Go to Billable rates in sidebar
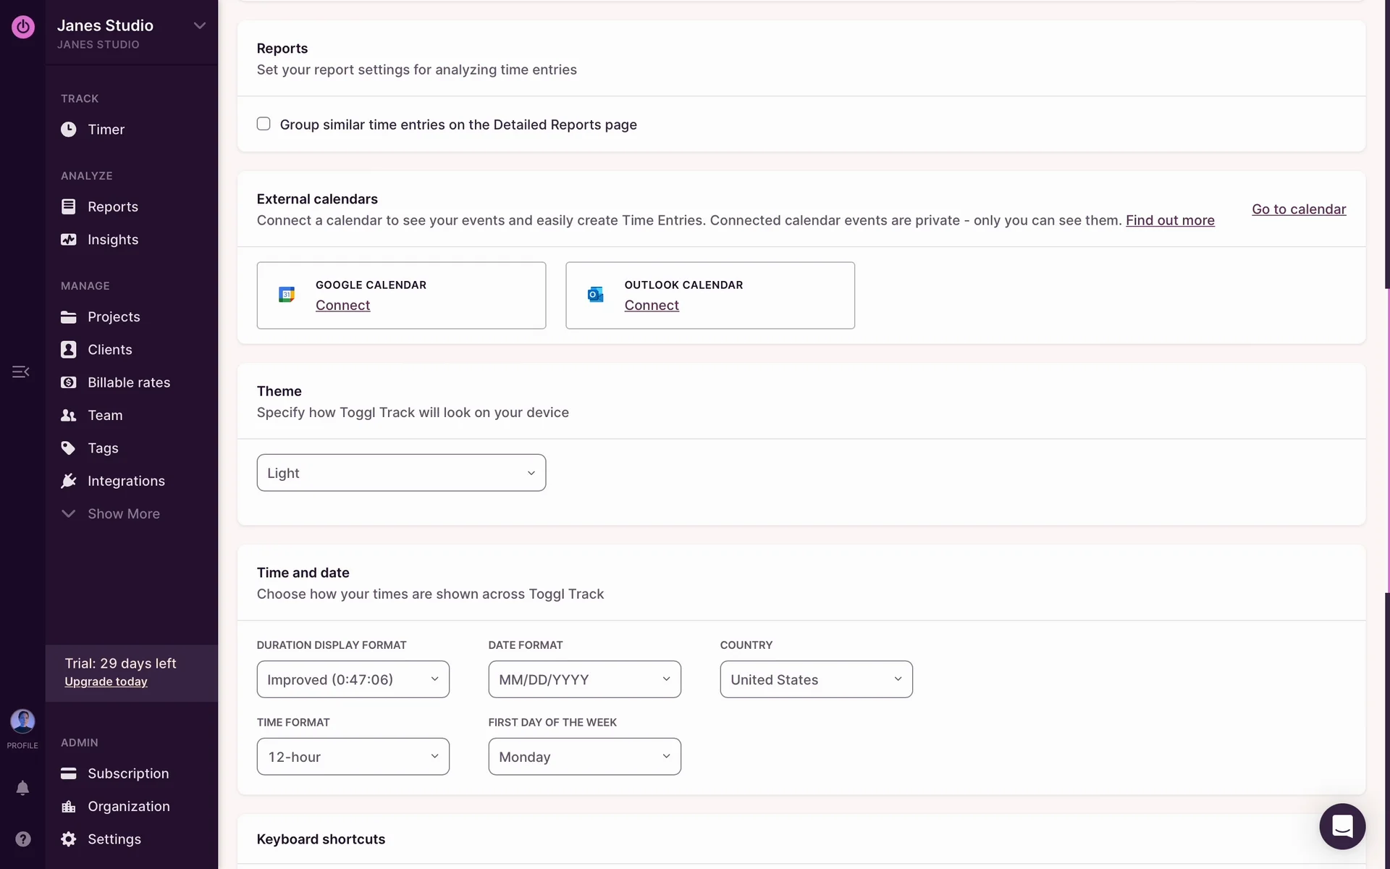 click(128, 382)
